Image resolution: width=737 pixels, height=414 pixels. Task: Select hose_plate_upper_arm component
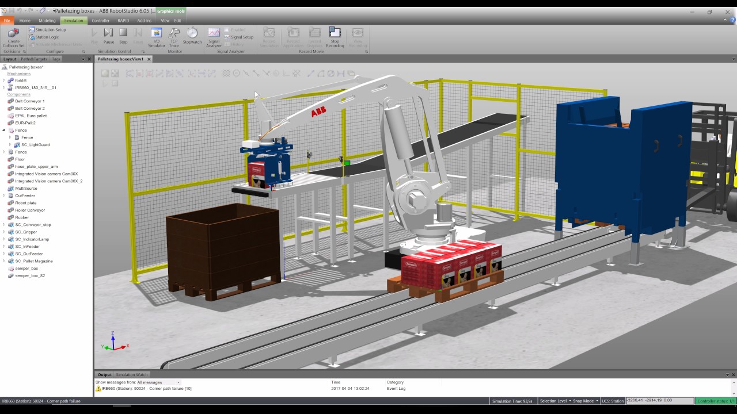pos(36,167)
